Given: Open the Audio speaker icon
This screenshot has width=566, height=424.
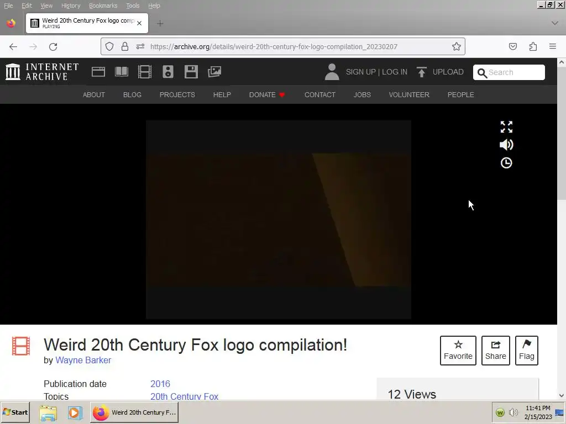Looking at the screenshot, I should point(168,72).
